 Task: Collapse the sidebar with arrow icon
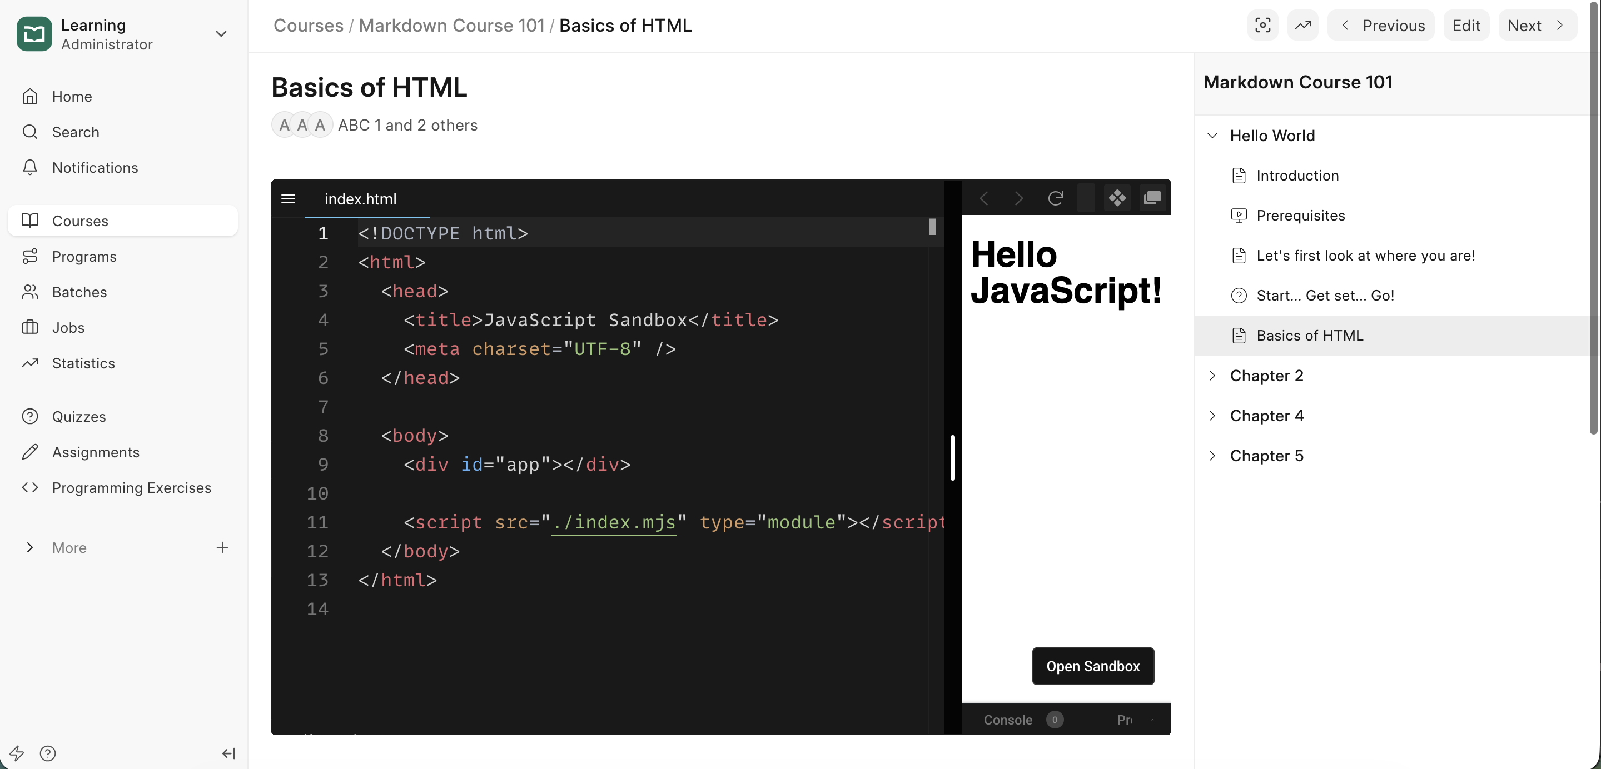click(228, 753)
